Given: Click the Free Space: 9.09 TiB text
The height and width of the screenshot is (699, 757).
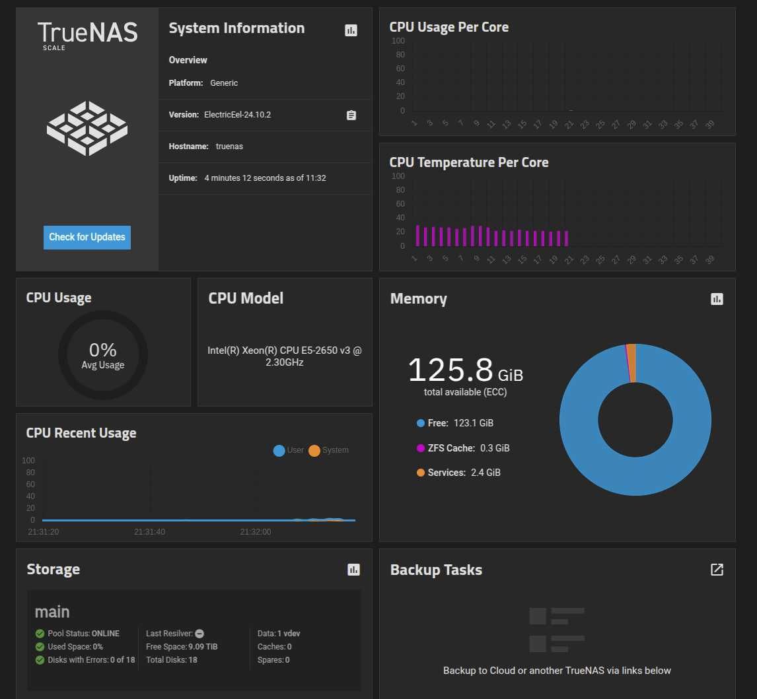Looking at the screenshot, I should pos(182,646).
